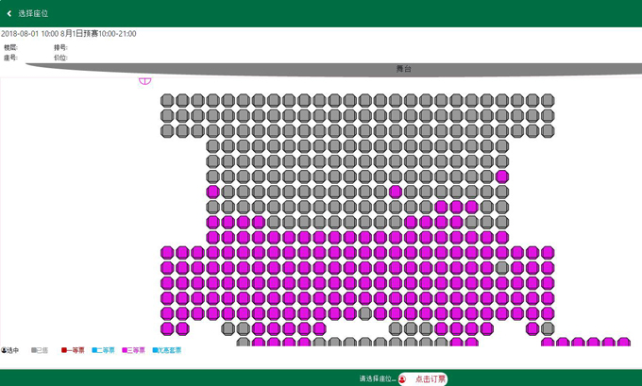Go back using the header arrow
Viewport: 642px width, 386px height.
(9, 13)
